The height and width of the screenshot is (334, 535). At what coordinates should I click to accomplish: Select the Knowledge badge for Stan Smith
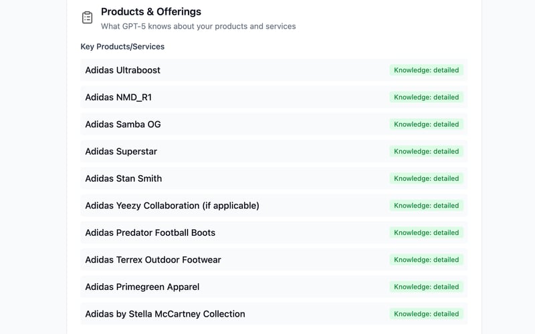[x=427, y=178]
